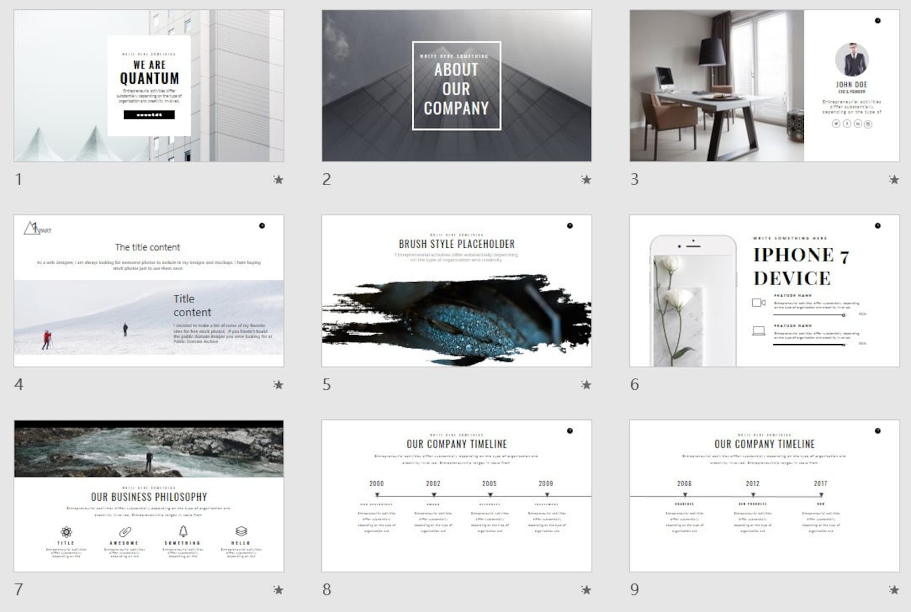
Task: Select slide 1 'We Are Quantum' thumbnail
Action: click(x=149, y=85)
